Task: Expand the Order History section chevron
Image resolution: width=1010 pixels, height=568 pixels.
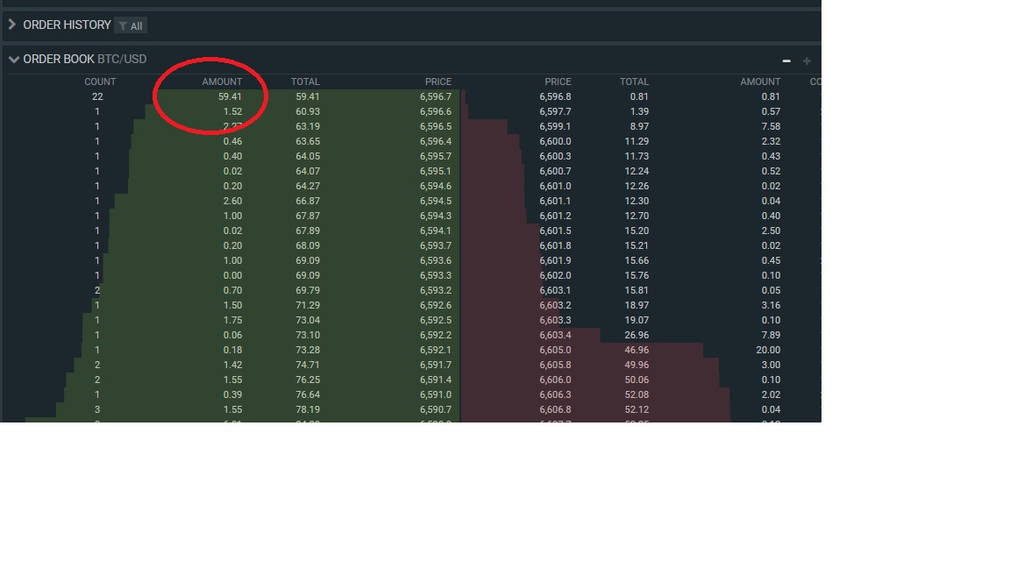Action: [x=11, y=25]
